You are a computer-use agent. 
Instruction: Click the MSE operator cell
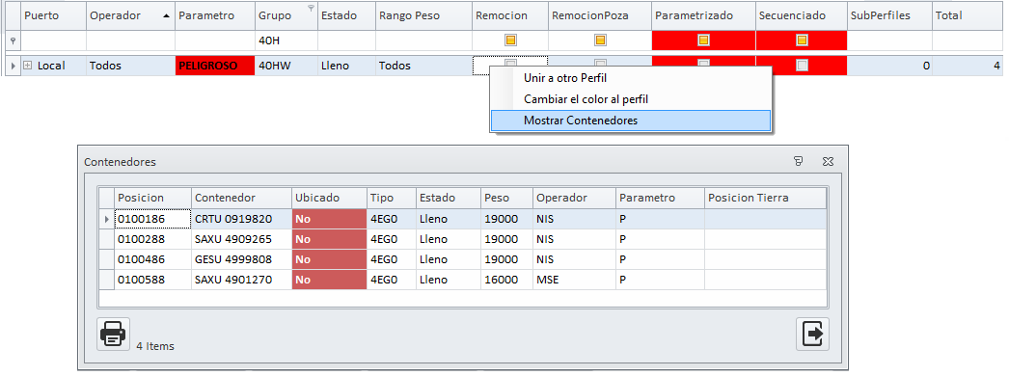(x=574, y=280)
